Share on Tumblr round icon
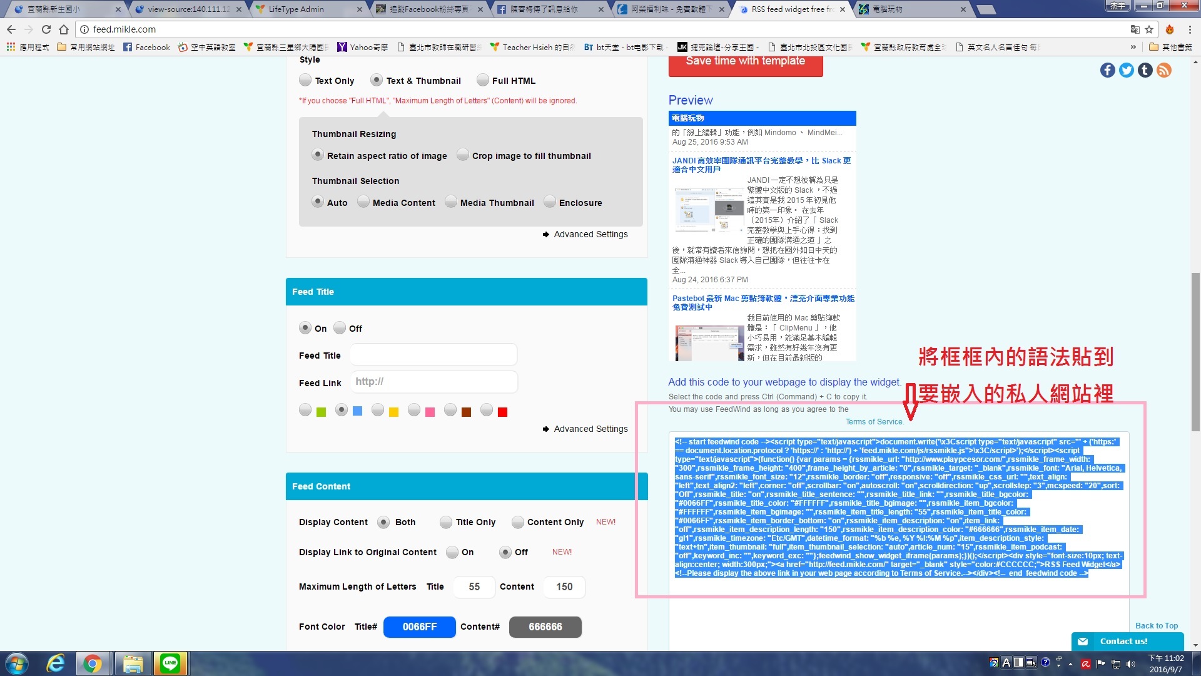Screen dimensions: 1201x676 pyautogui.click(x=1145, y=70)
